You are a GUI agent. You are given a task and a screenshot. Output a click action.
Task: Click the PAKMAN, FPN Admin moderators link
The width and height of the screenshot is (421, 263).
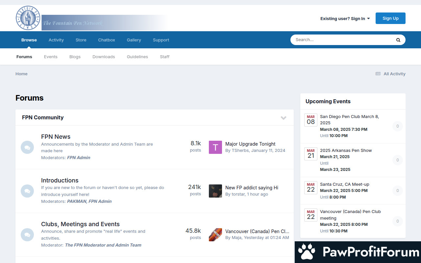[89, 202]
